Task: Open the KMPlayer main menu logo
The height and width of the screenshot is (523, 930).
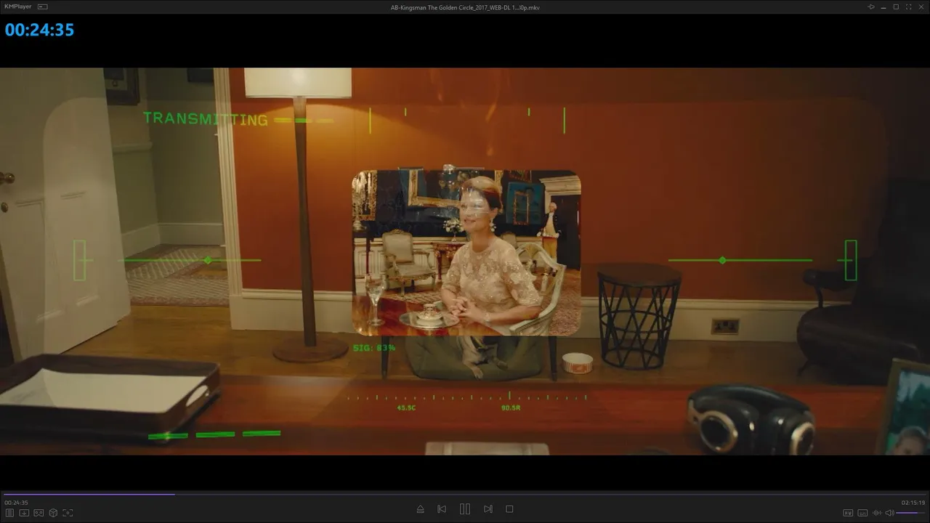Action: point(18,7)
